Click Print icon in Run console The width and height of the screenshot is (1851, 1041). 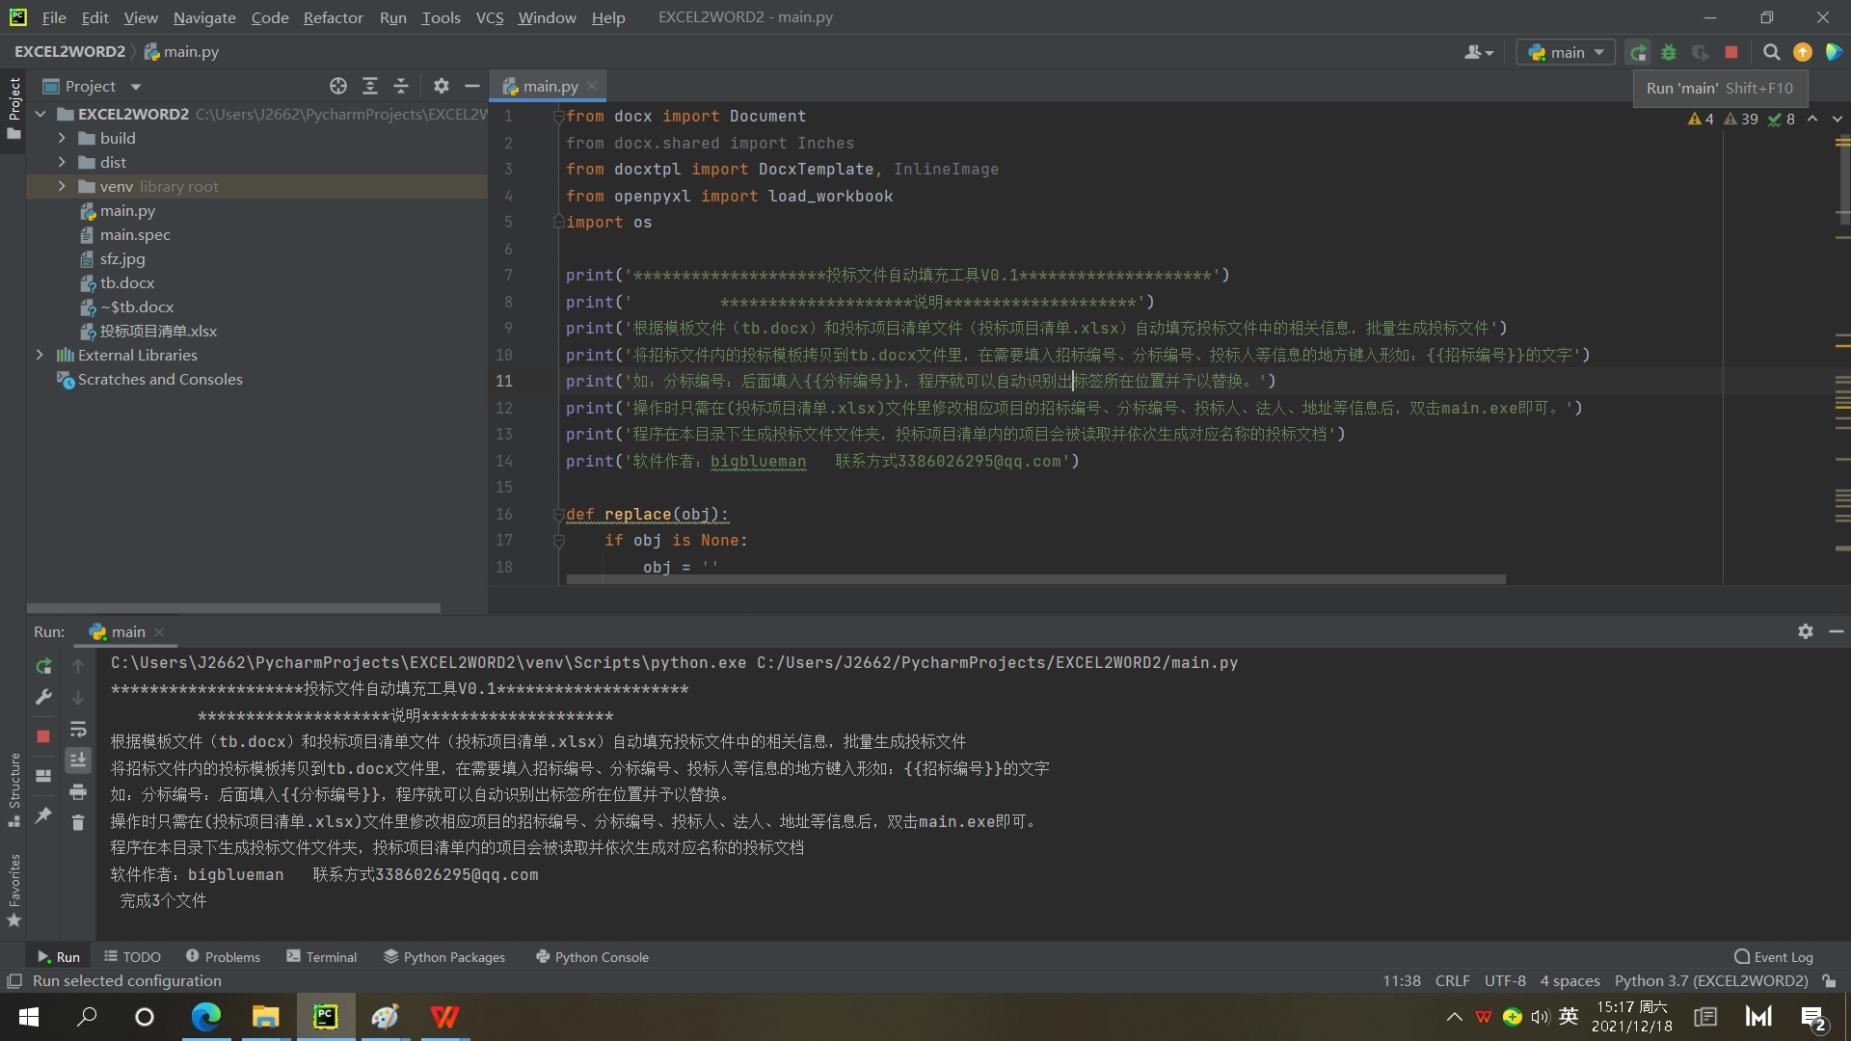[78, 792]
